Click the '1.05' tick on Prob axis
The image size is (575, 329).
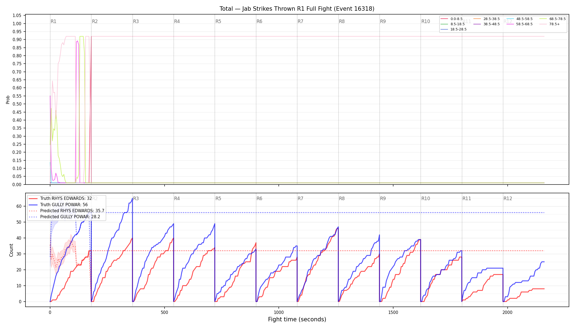tap(17, 16)
